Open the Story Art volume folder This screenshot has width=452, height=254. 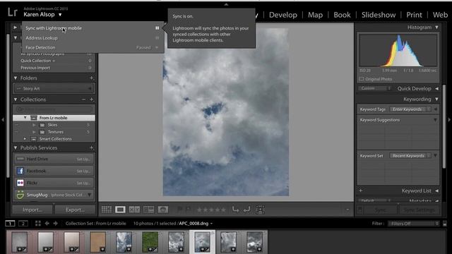pos(54,88)
